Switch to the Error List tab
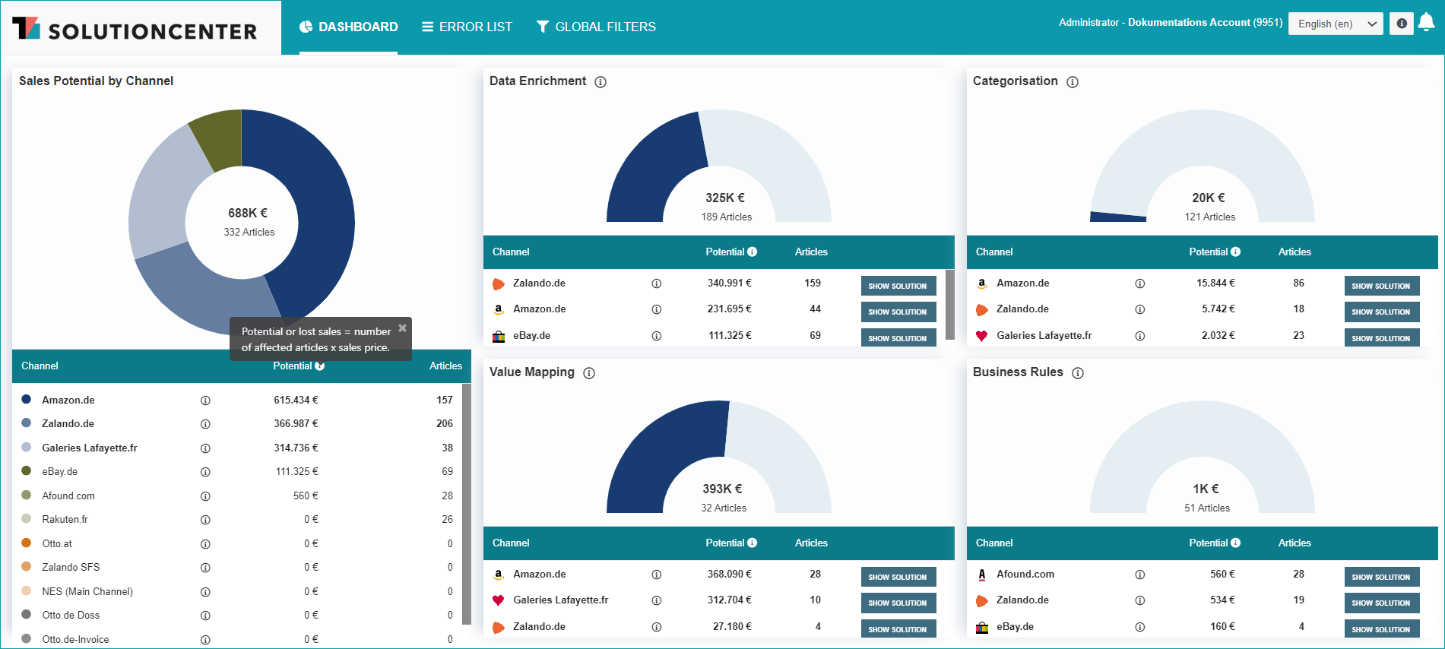This screenshot has width=1445, height=649. pos(467,27)
